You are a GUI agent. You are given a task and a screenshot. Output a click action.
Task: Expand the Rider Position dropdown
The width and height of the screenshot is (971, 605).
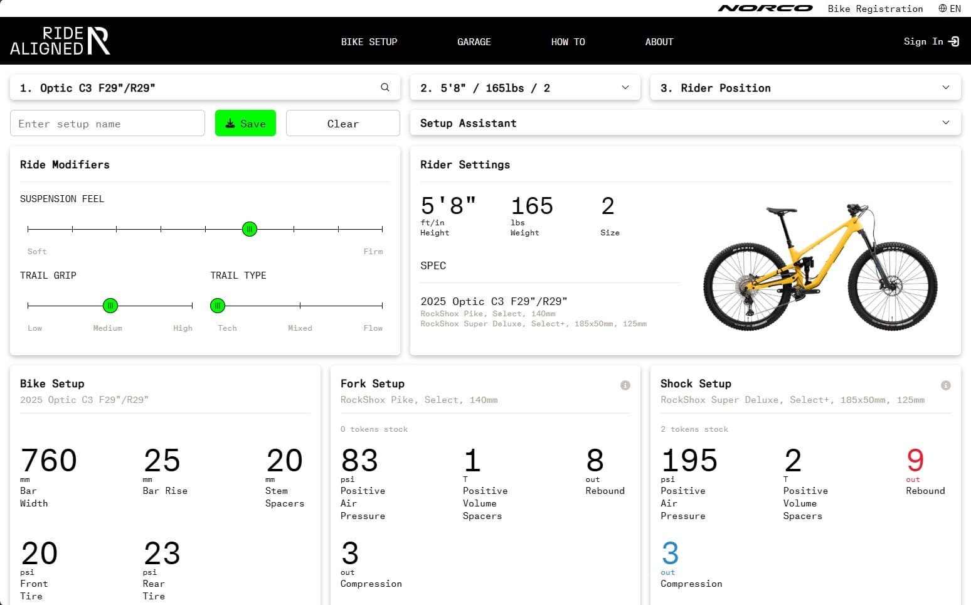[805, 88]
